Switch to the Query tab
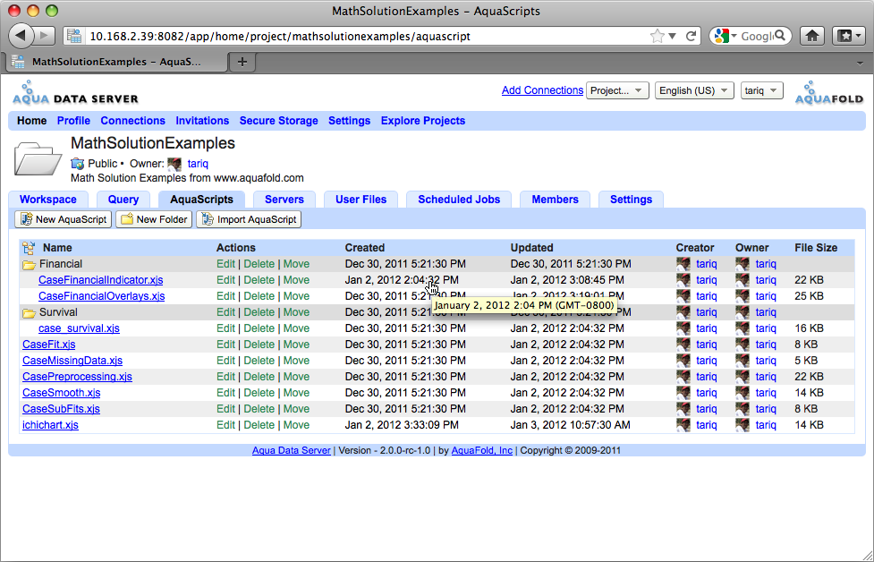The width and height of the screenshot is (874, 562). [123, 200]
